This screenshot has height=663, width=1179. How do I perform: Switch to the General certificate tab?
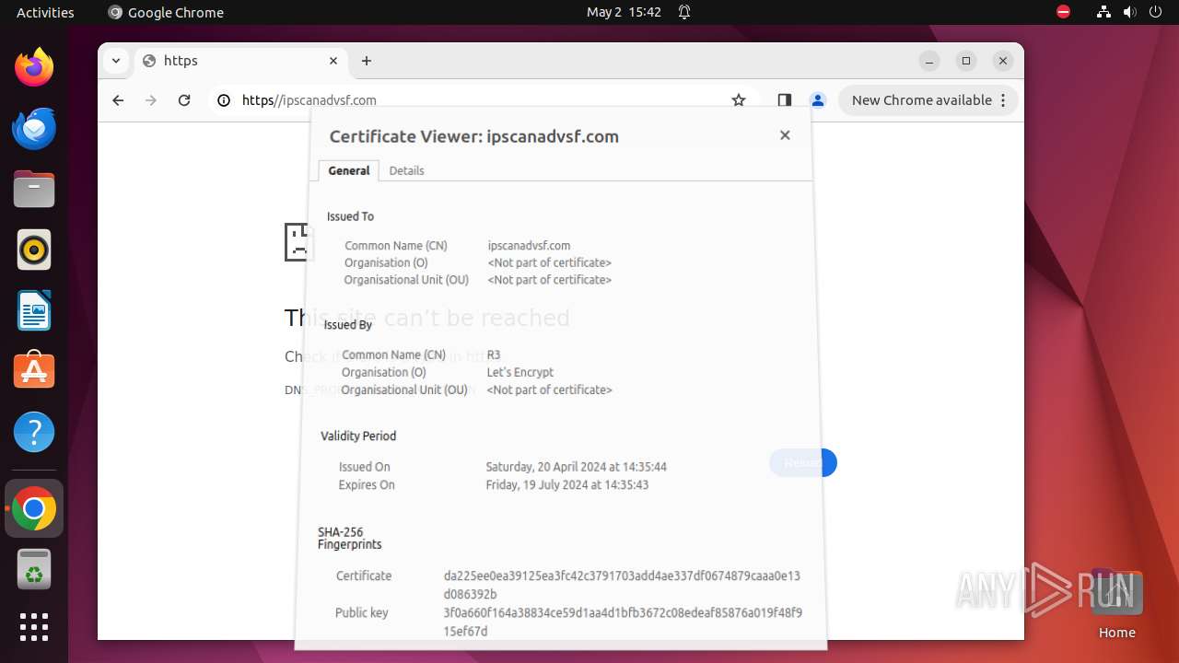[x=349, y=170]
